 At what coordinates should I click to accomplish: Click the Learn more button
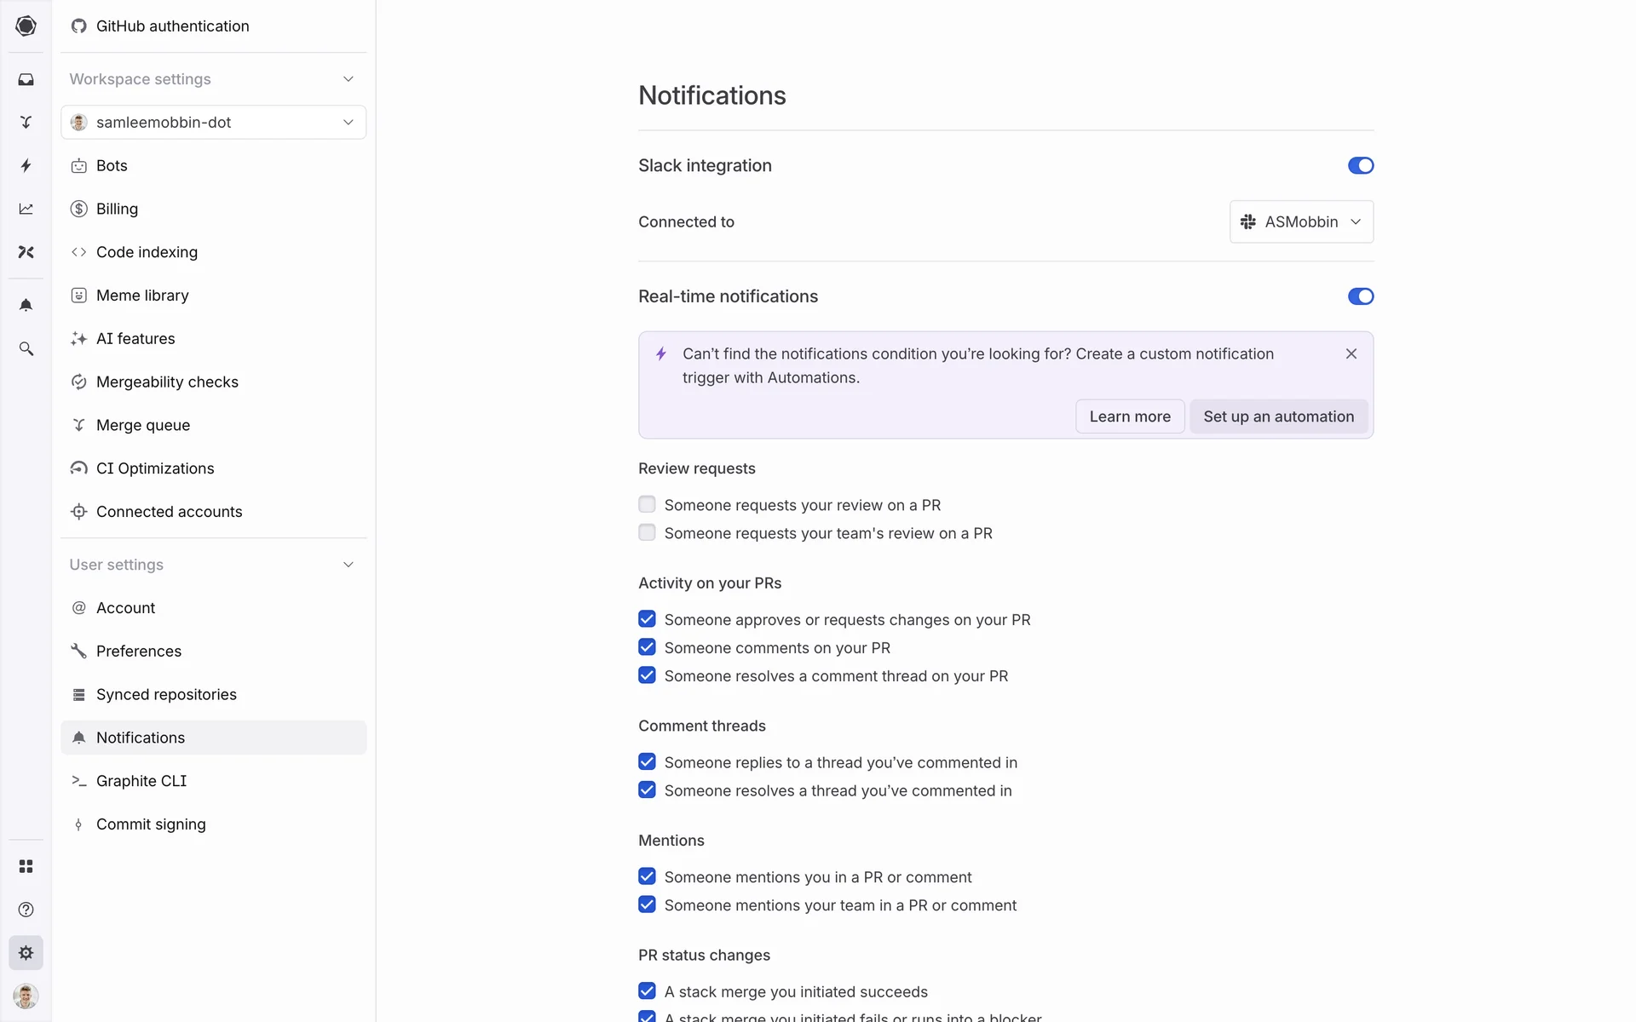(1129, 416)
